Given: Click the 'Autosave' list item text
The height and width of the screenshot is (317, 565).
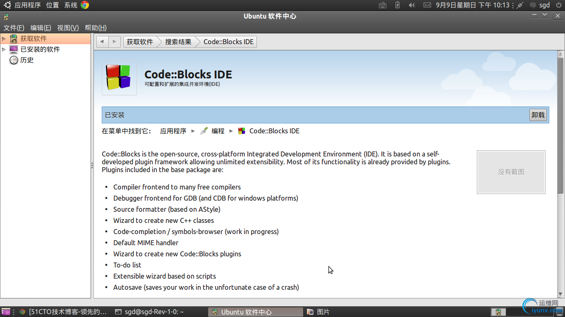Looking at the screenshot, I should click(206, 287).
